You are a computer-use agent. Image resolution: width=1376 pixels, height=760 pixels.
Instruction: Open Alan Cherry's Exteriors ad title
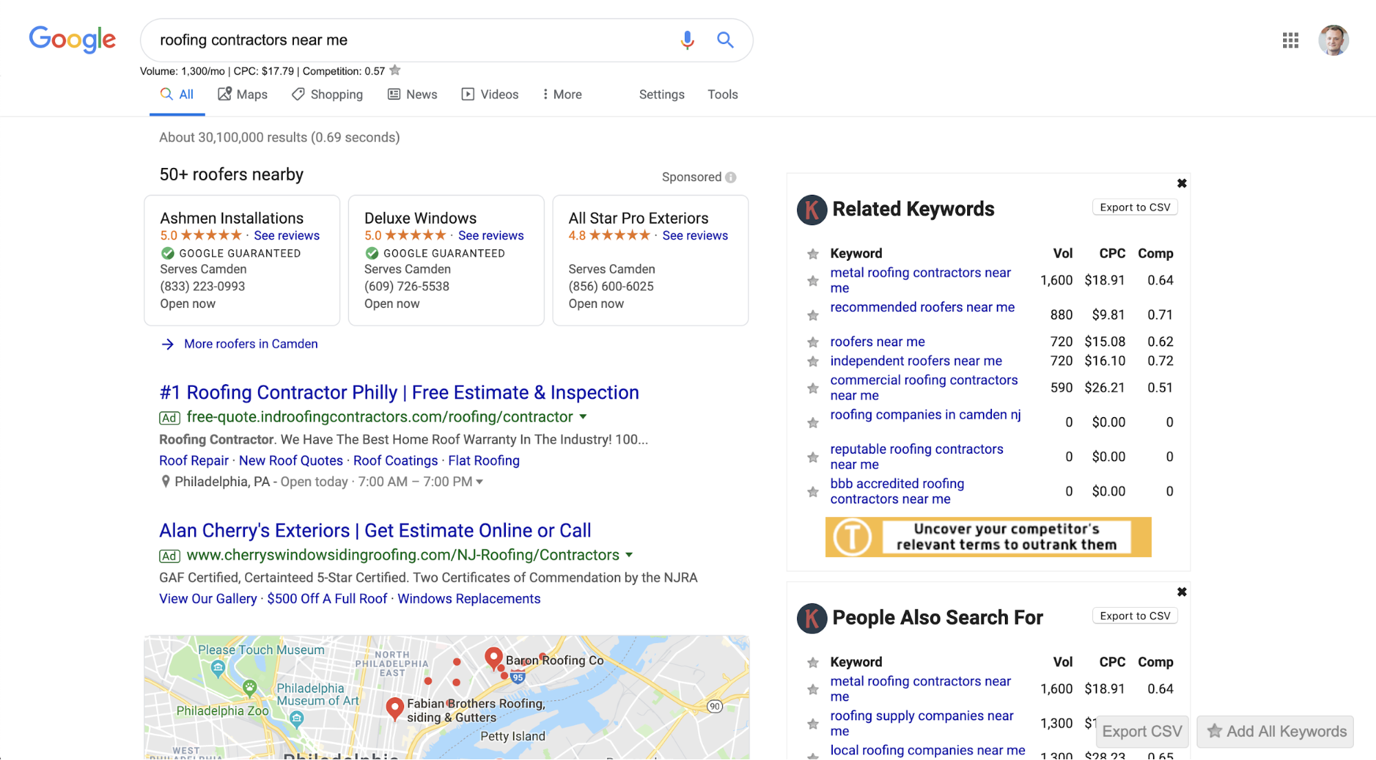tap(375, 531)
